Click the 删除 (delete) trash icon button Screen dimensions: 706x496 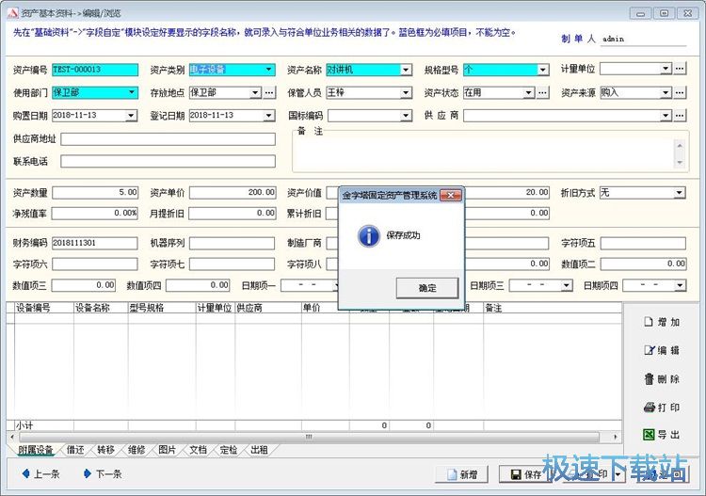pos(661,379)
